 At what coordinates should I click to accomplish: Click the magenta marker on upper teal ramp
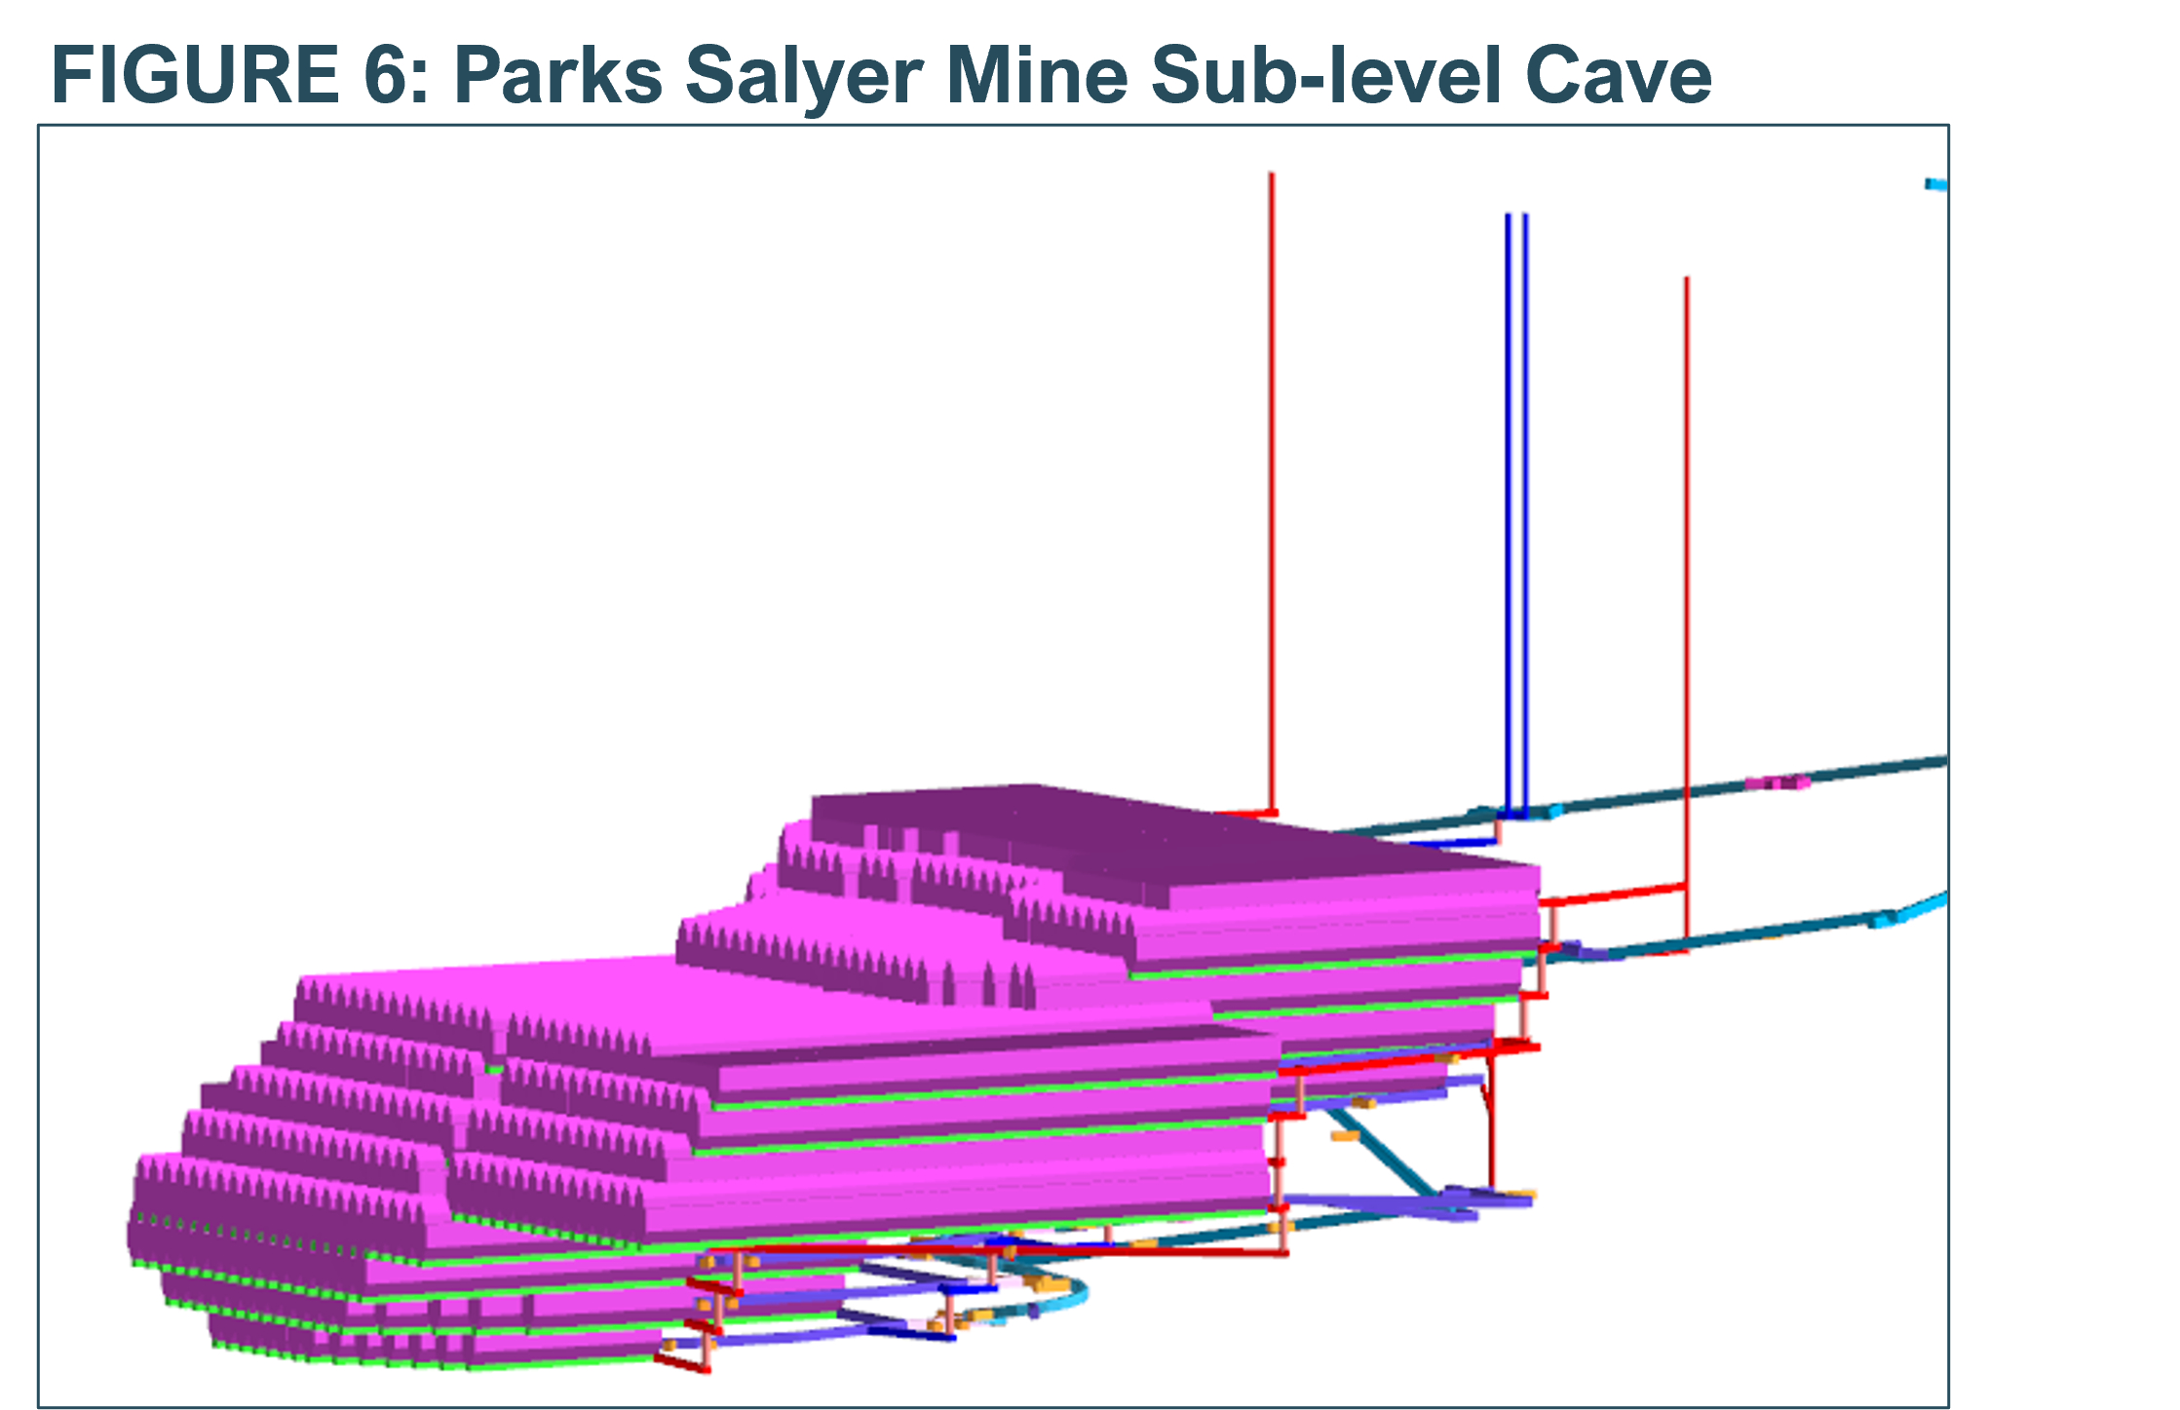click(x=1776, y=782)
